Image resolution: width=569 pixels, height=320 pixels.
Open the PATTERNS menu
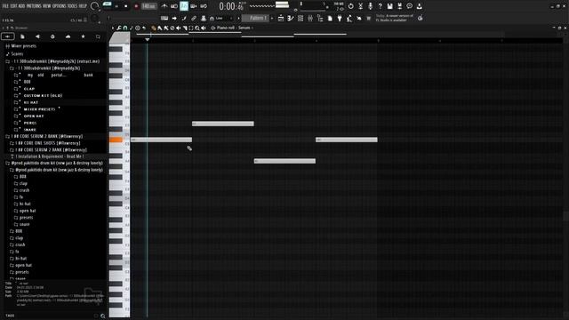pyautogui.click(x=34, y=6)
